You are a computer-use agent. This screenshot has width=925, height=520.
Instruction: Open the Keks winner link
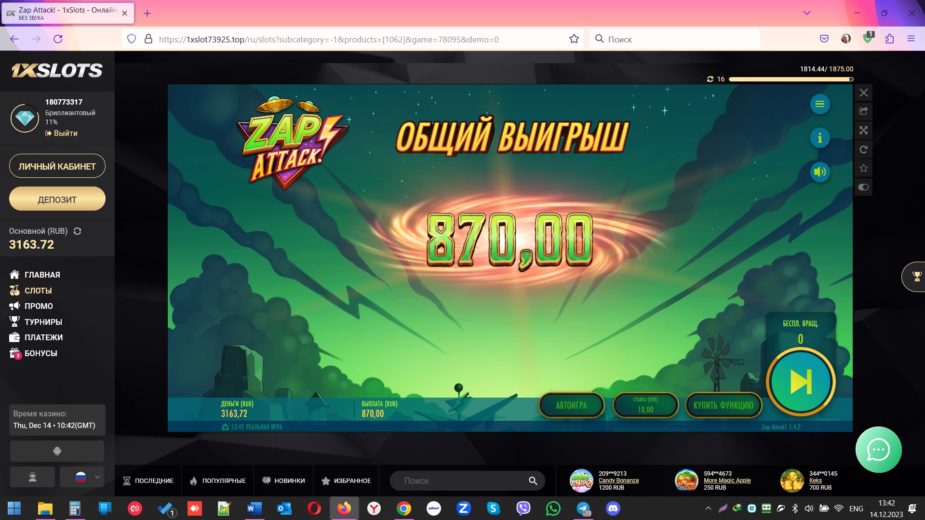(816, 480)
